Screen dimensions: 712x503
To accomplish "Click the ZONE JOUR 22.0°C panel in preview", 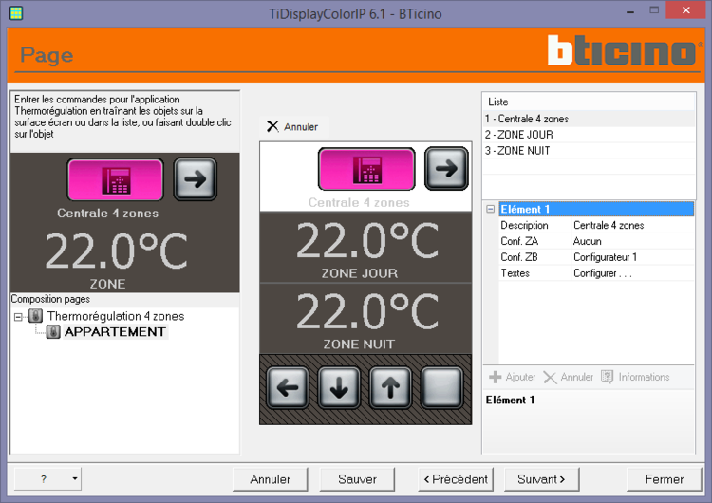I will coord(365,248).
